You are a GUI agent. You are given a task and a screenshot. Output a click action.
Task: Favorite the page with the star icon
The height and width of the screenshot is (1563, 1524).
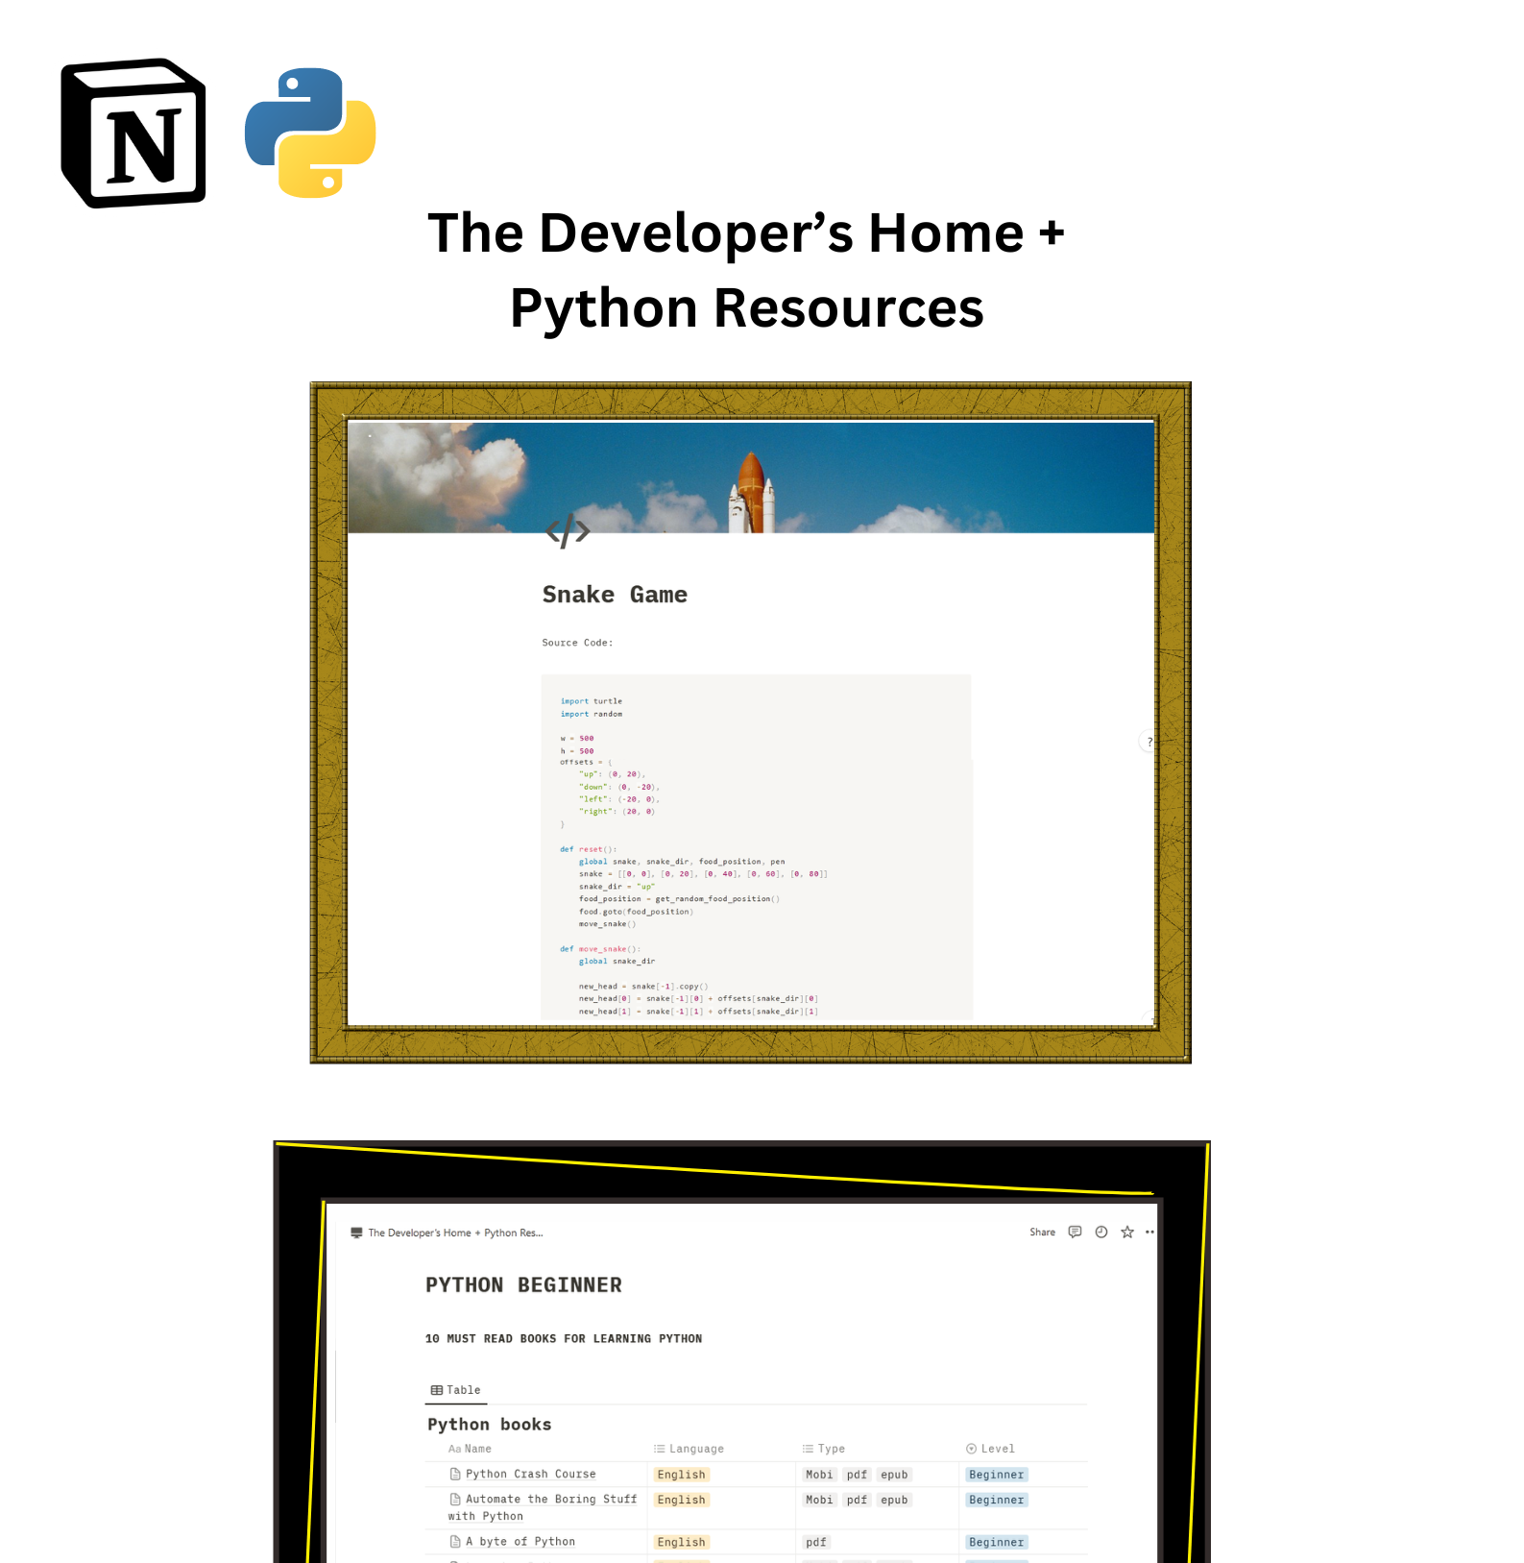(x=1127, y=1232)
